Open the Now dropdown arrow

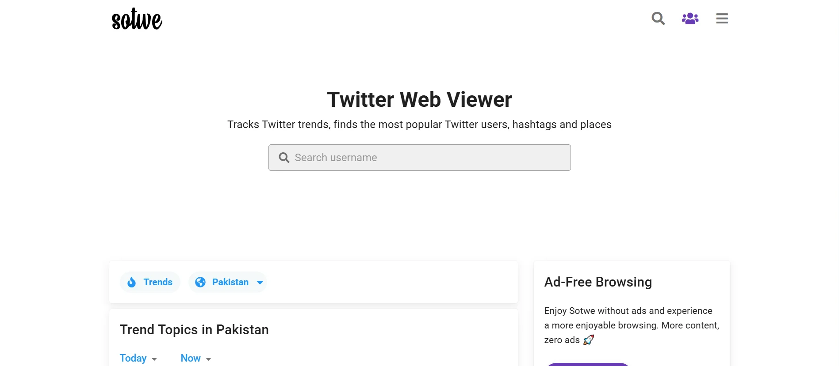click(209, 360)
